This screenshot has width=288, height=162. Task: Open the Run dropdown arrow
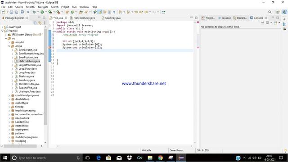tap(46, 12)
